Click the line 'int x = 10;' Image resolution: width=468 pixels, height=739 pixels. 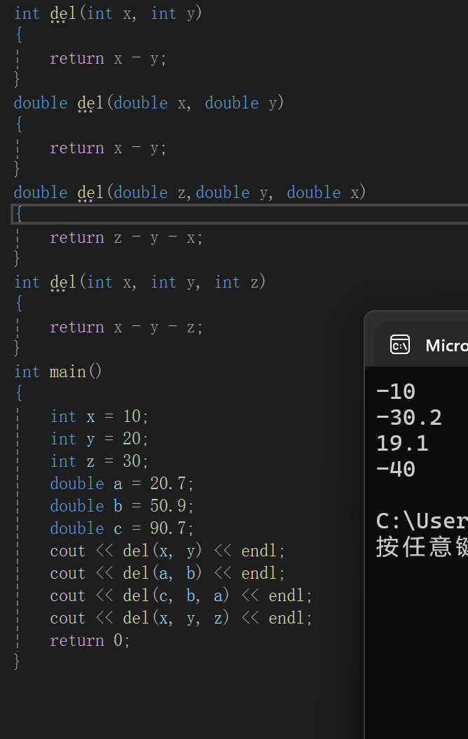click(99, 416)
